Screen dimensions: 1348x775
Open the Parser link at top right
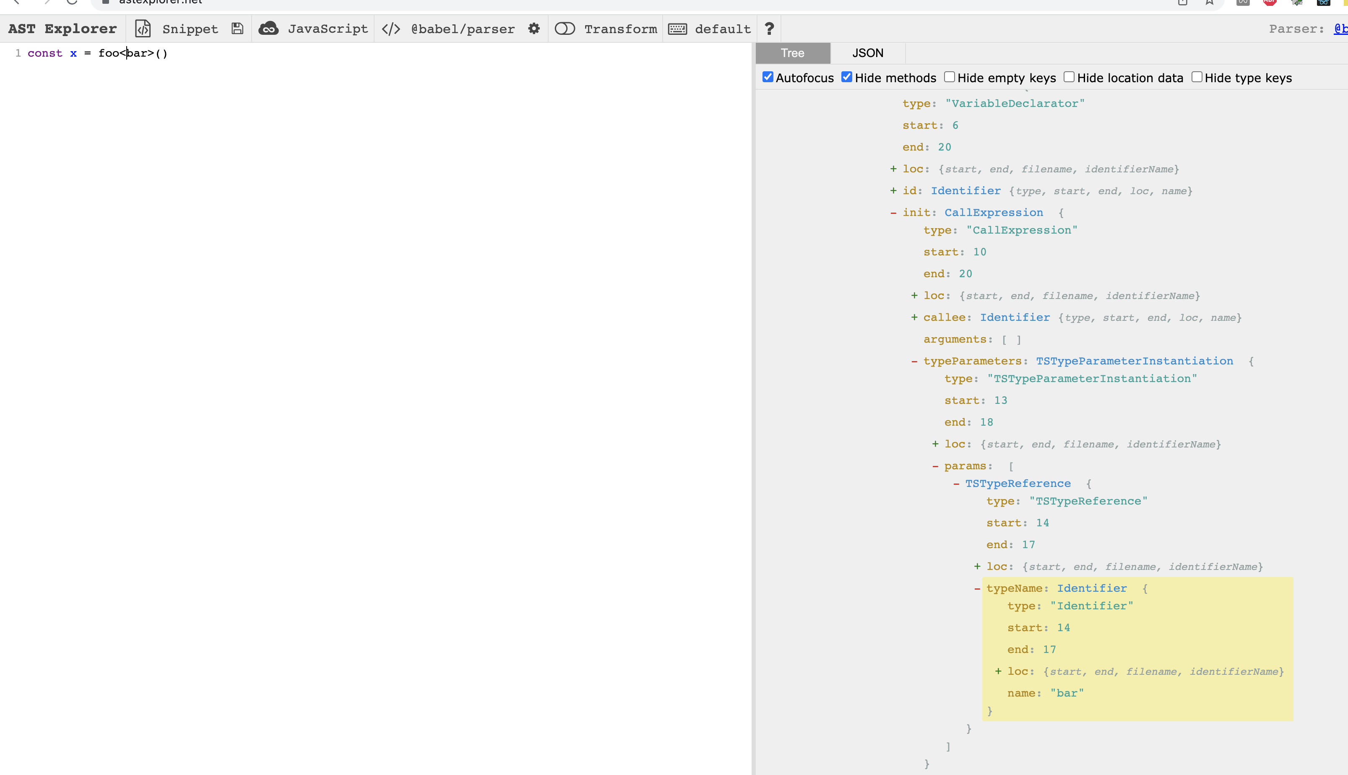point(1340,29)
